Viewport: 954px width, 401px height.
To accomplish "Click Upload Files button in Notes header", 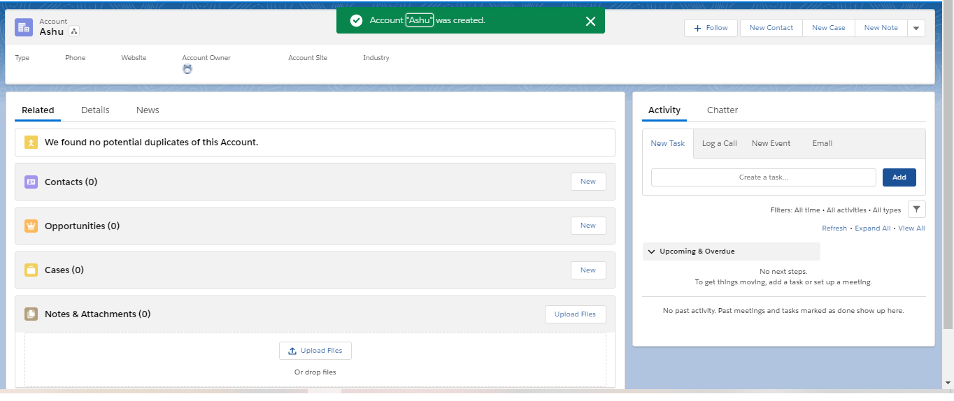I will 576,314.
